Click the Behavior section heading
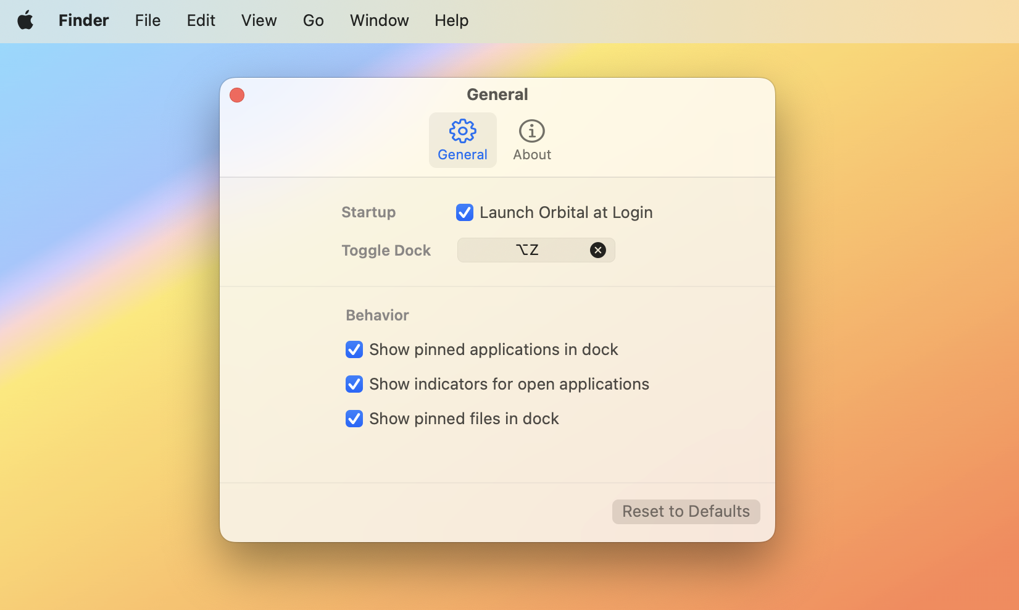 pos(378,315)
